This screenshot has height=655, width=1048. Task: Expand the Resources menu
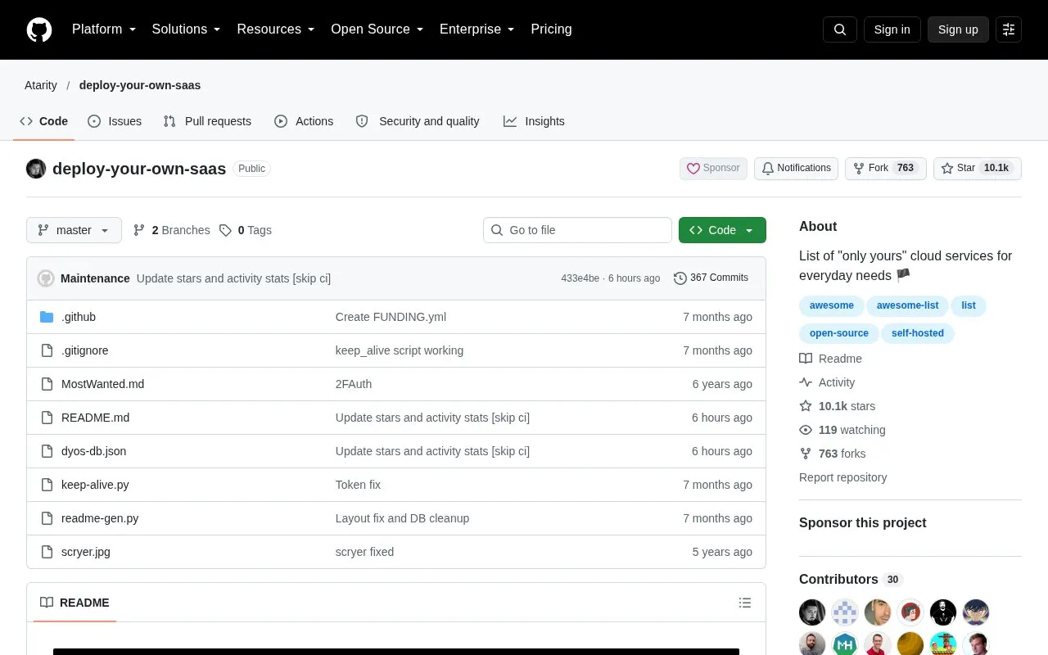tap(276, 29)
